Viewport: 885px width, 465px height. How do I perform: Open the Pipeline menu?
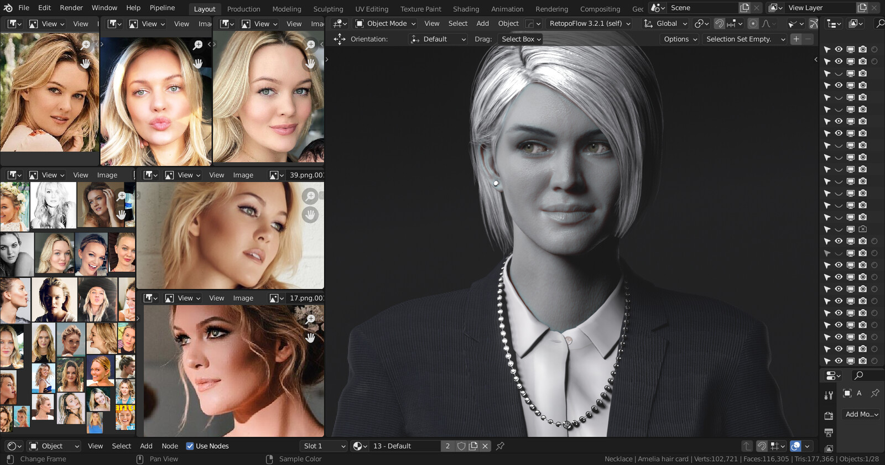[x=162, y=8]
